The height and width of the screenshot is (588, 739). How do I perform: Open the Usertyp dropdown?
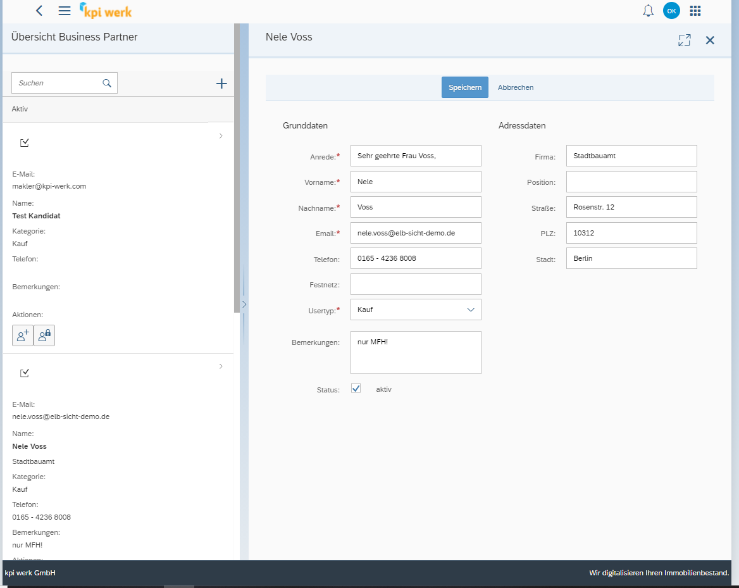tap(470, 310)
